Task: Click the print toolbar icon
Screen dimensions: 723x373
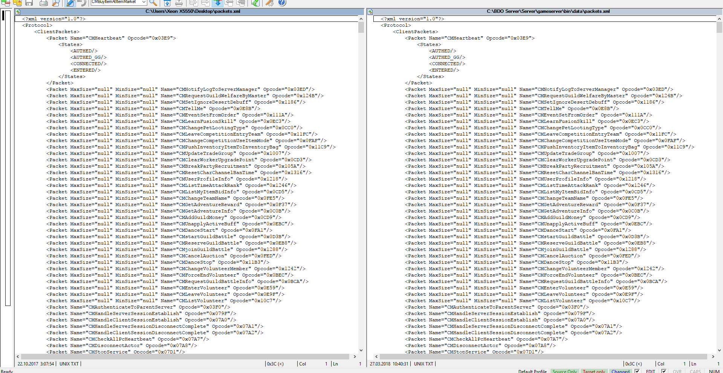Action: [44, 3]
